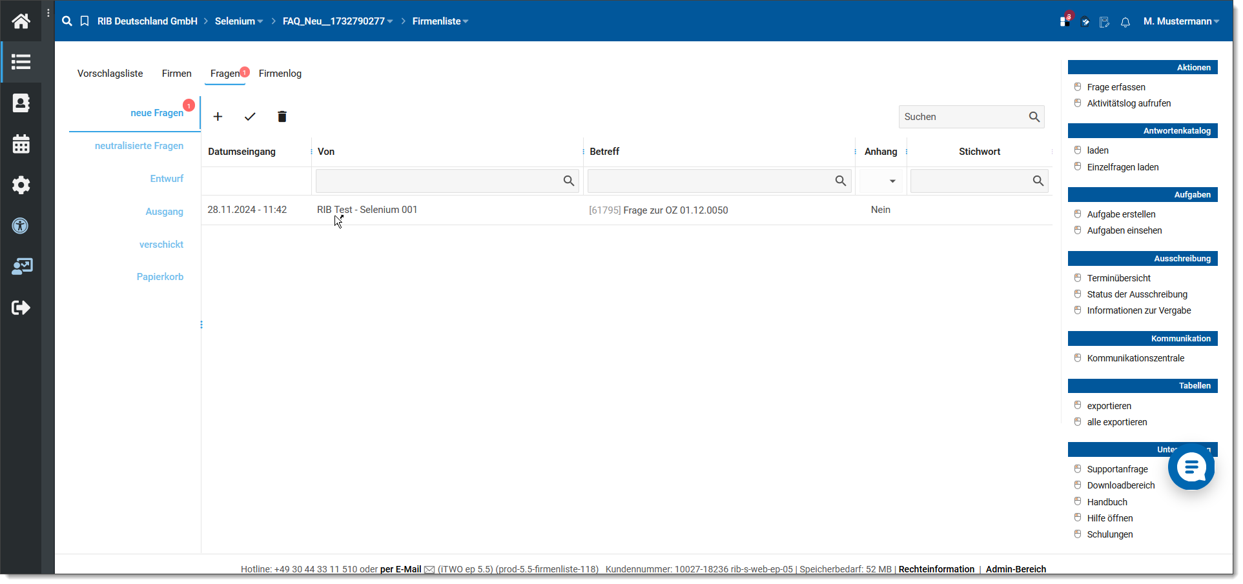Image resolution: width=1243 pixels, height=584 pixels.
Task: Click the Frage erfassen action link
Action: [x=1116, y=87]
